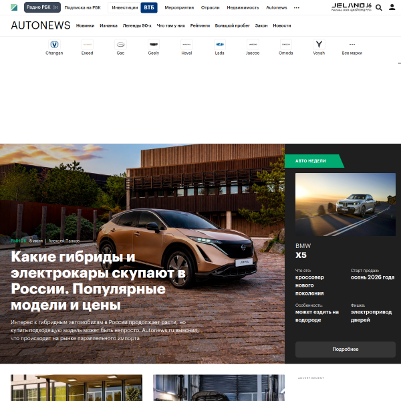Expand Все марки brands list
Screen dimensions: 401x401
click(x=352, y=47)
